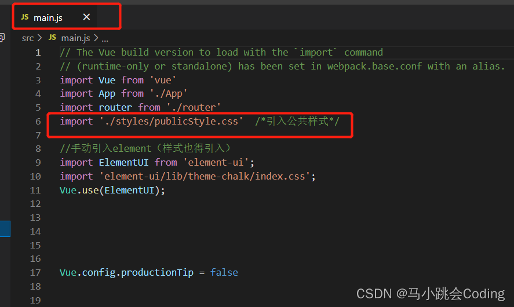Image resolution: width=514 pixels, height=307 pixels.
Task: Click the comment '/*引入公共样式*/' on line 6
Action: click(x=297, y=121)
